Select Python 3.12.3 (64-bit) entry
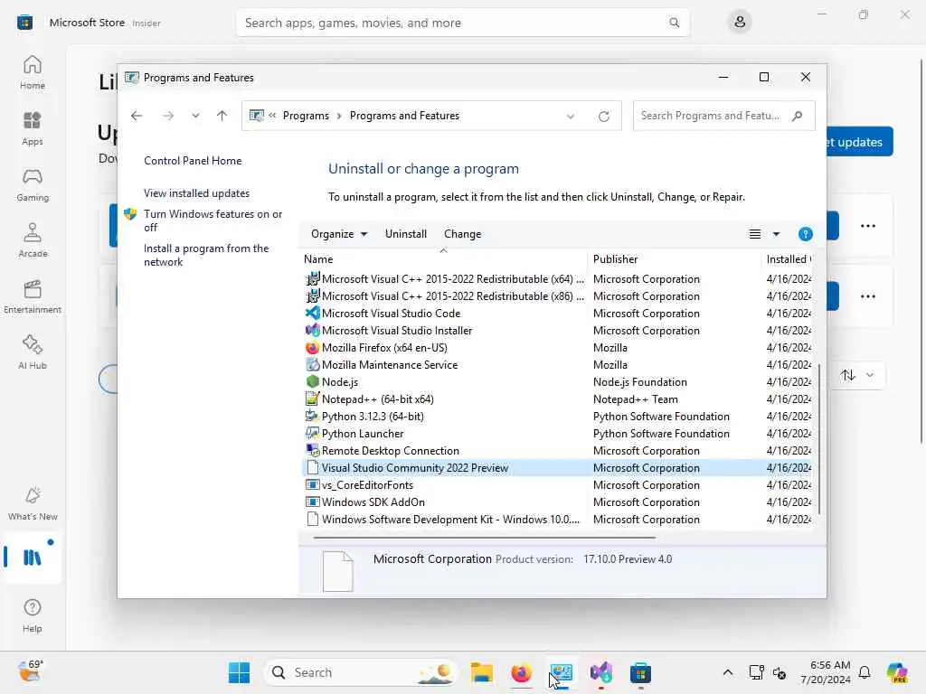The height and width of the screenshot is (694, 926). pos(557,416)
